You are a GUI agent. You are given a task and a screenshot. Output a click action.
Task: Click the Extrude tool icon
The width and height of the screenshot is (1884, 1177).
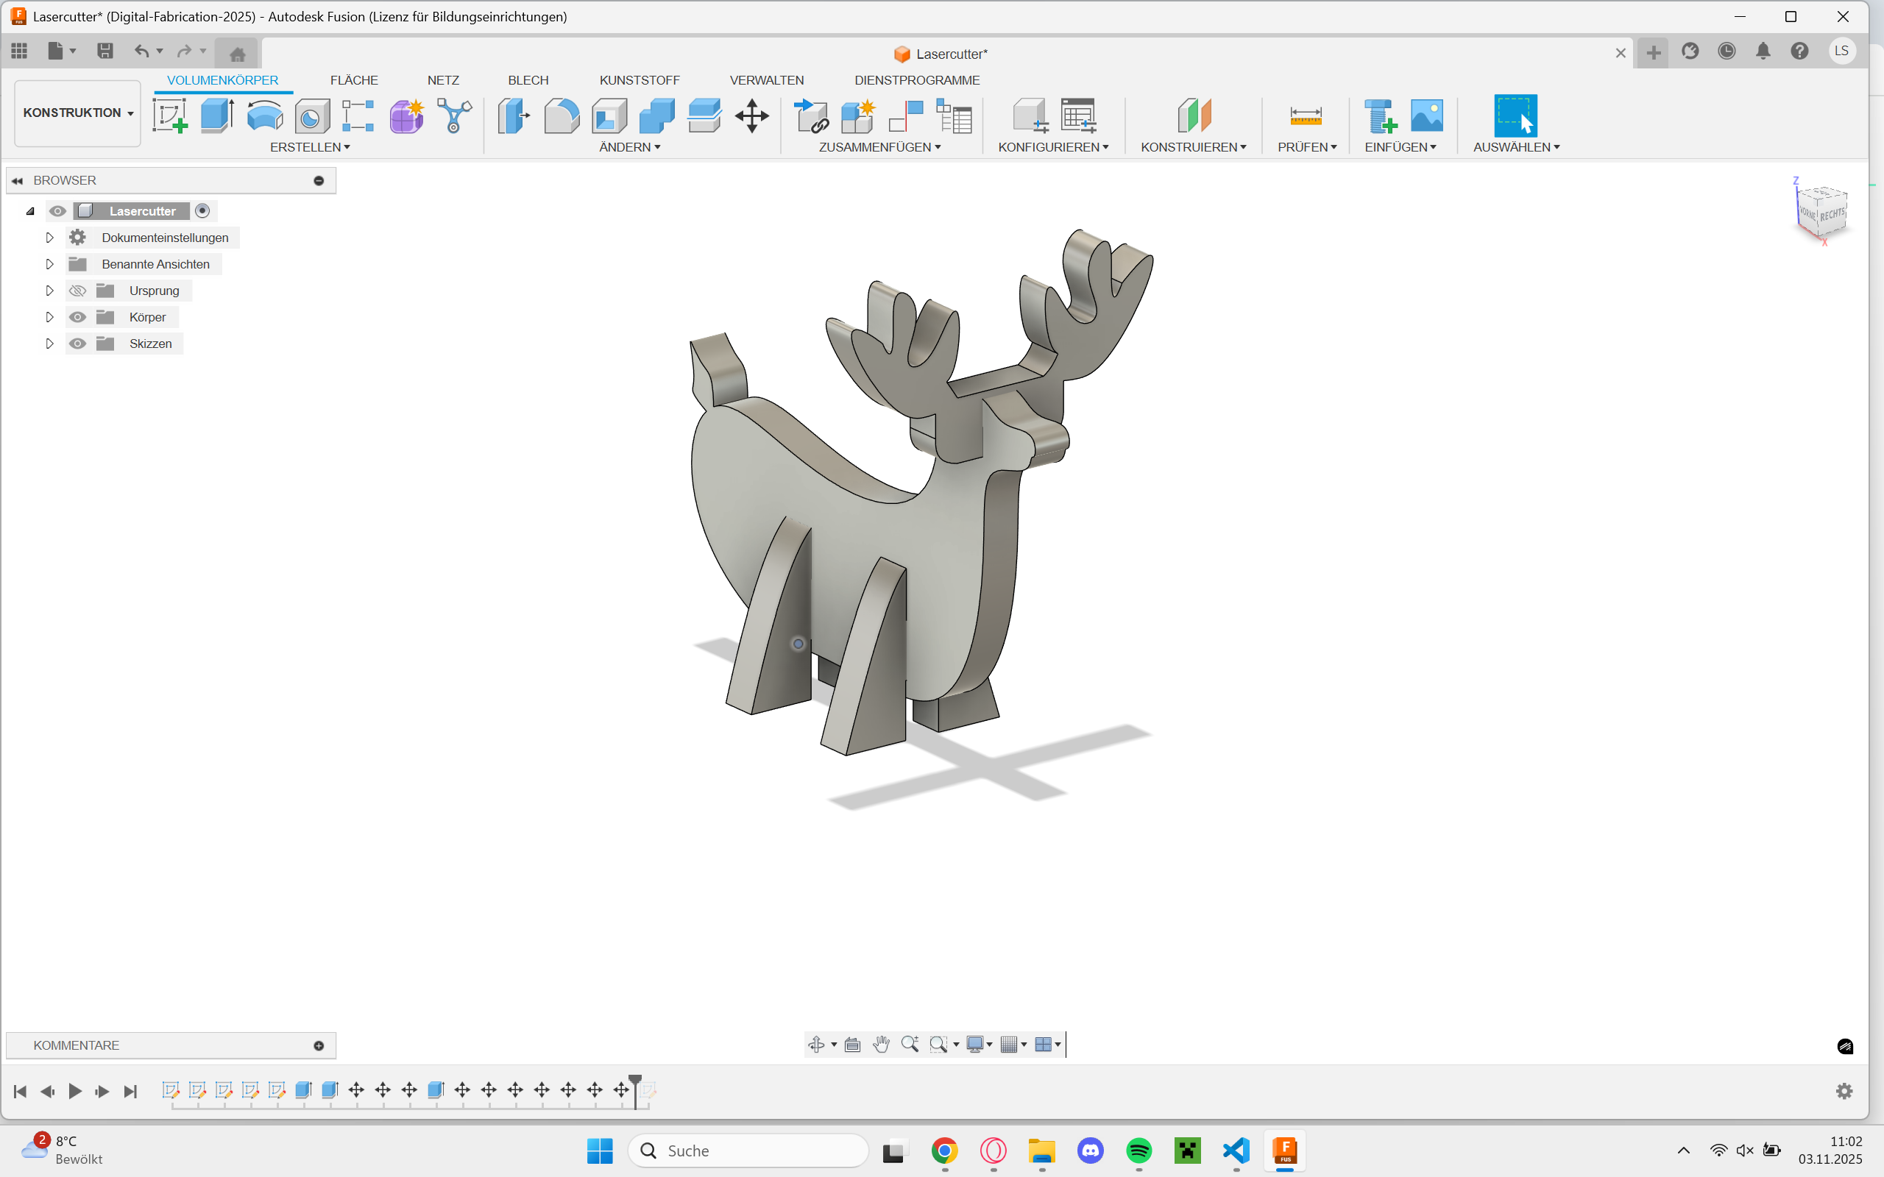[x=217, y=116]
